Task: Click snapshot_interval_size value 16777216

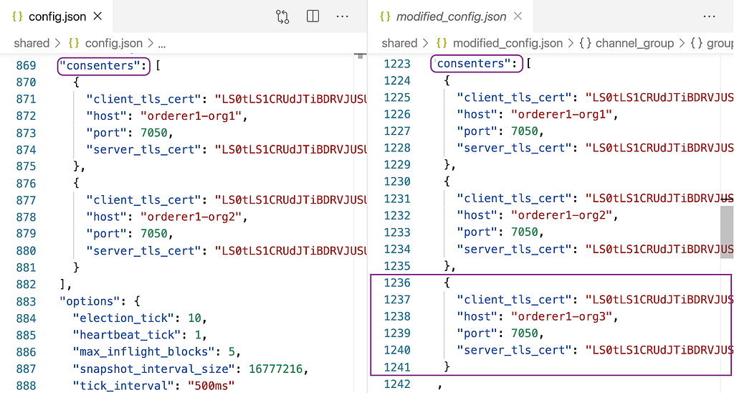Action: click(275, 369)
